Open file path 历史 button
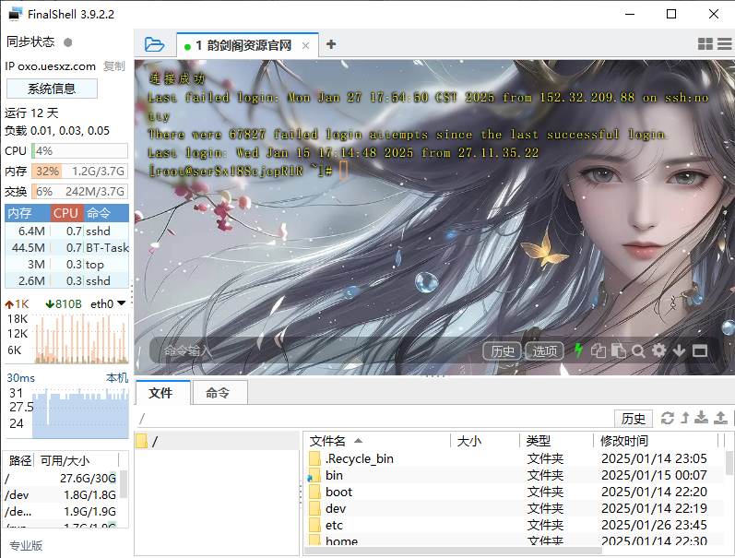This screenshot has height=558, width=735. point(634,418)
